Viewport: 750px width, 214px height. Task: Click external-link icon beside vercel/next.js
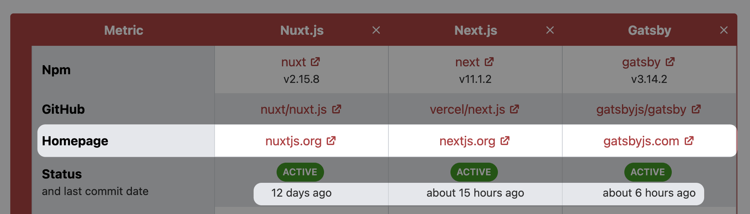pyautogui.click(x=514, y=109)
